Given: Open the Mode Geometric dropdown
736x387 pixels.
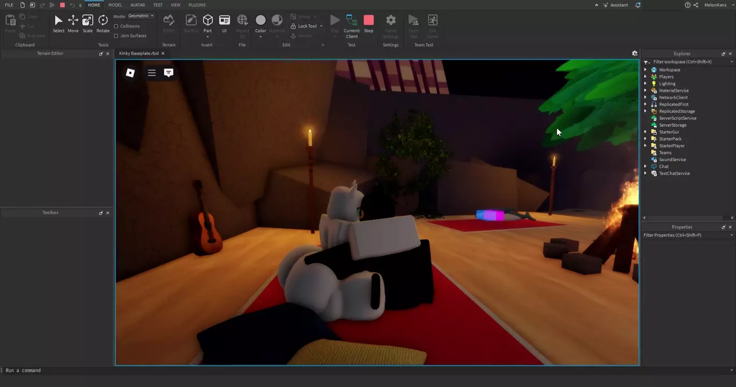Looking at the screenshot, I should click(x=141, y=16).
